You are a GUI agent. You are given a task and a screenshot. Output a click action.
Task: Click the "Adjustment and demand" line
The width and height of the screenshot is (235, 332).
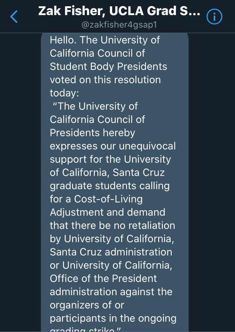coord(107,212)
